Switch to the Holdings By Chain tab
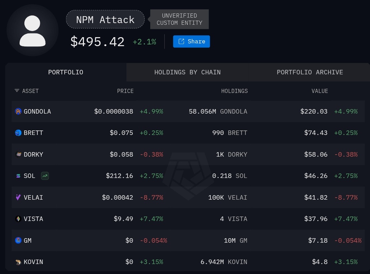370x274 pixels. pyautogui.click(x=187, y=72)
